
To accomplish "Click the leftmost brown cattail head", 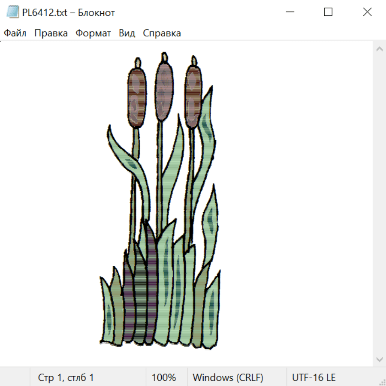I will point(137,98).
